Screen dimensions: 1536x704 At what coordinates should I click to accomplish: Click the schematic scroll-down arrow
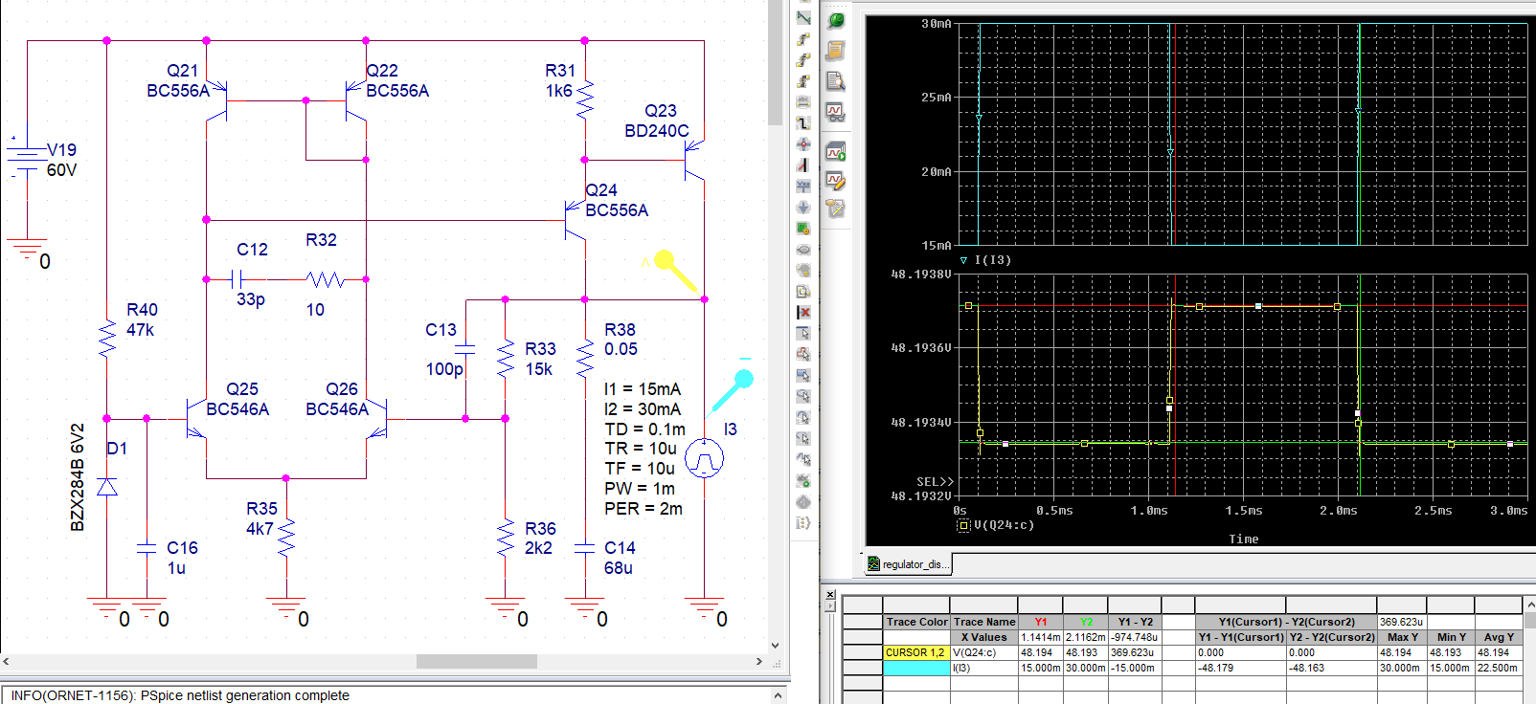(x=776, y=646)
